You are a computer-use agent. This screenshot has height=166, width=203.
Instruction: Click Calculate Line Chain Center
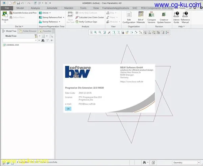pos(90,17)
